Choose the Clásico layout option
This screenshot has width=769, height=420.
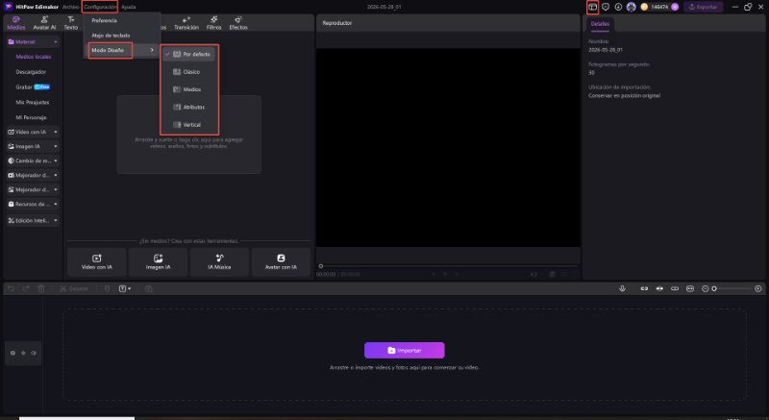[189, 72]
